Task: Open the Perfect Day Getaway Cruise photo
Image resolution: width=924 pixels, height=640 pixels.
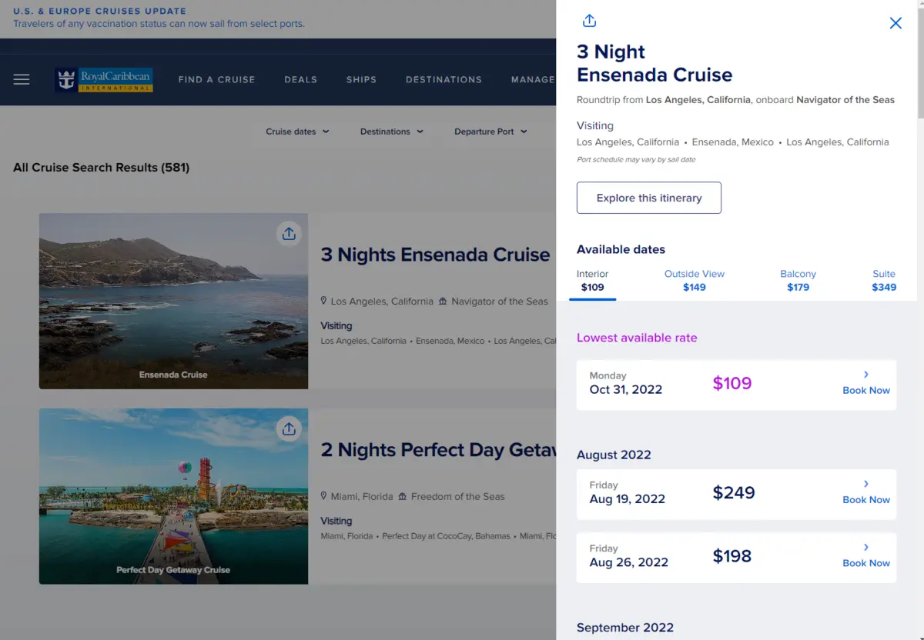Action: click(x=173, y=496)
